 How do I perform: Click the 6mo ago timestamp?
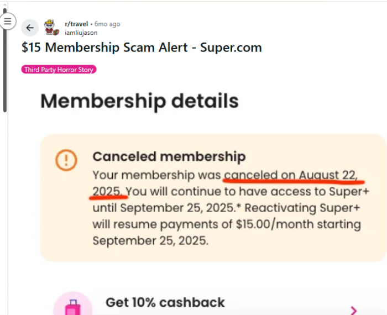click(x=107, y=24)
